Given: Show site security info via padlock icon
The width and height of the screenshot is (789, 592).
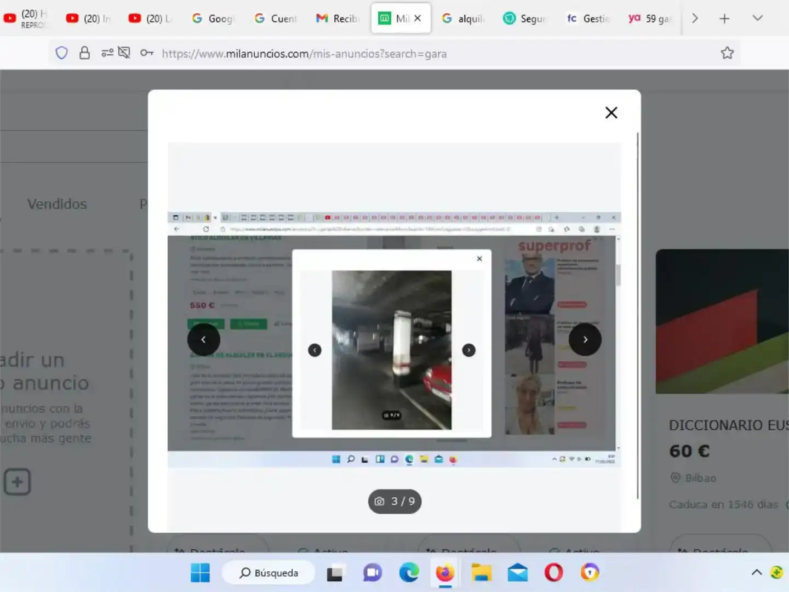Looking at the screenshot, I should (84, 53).
